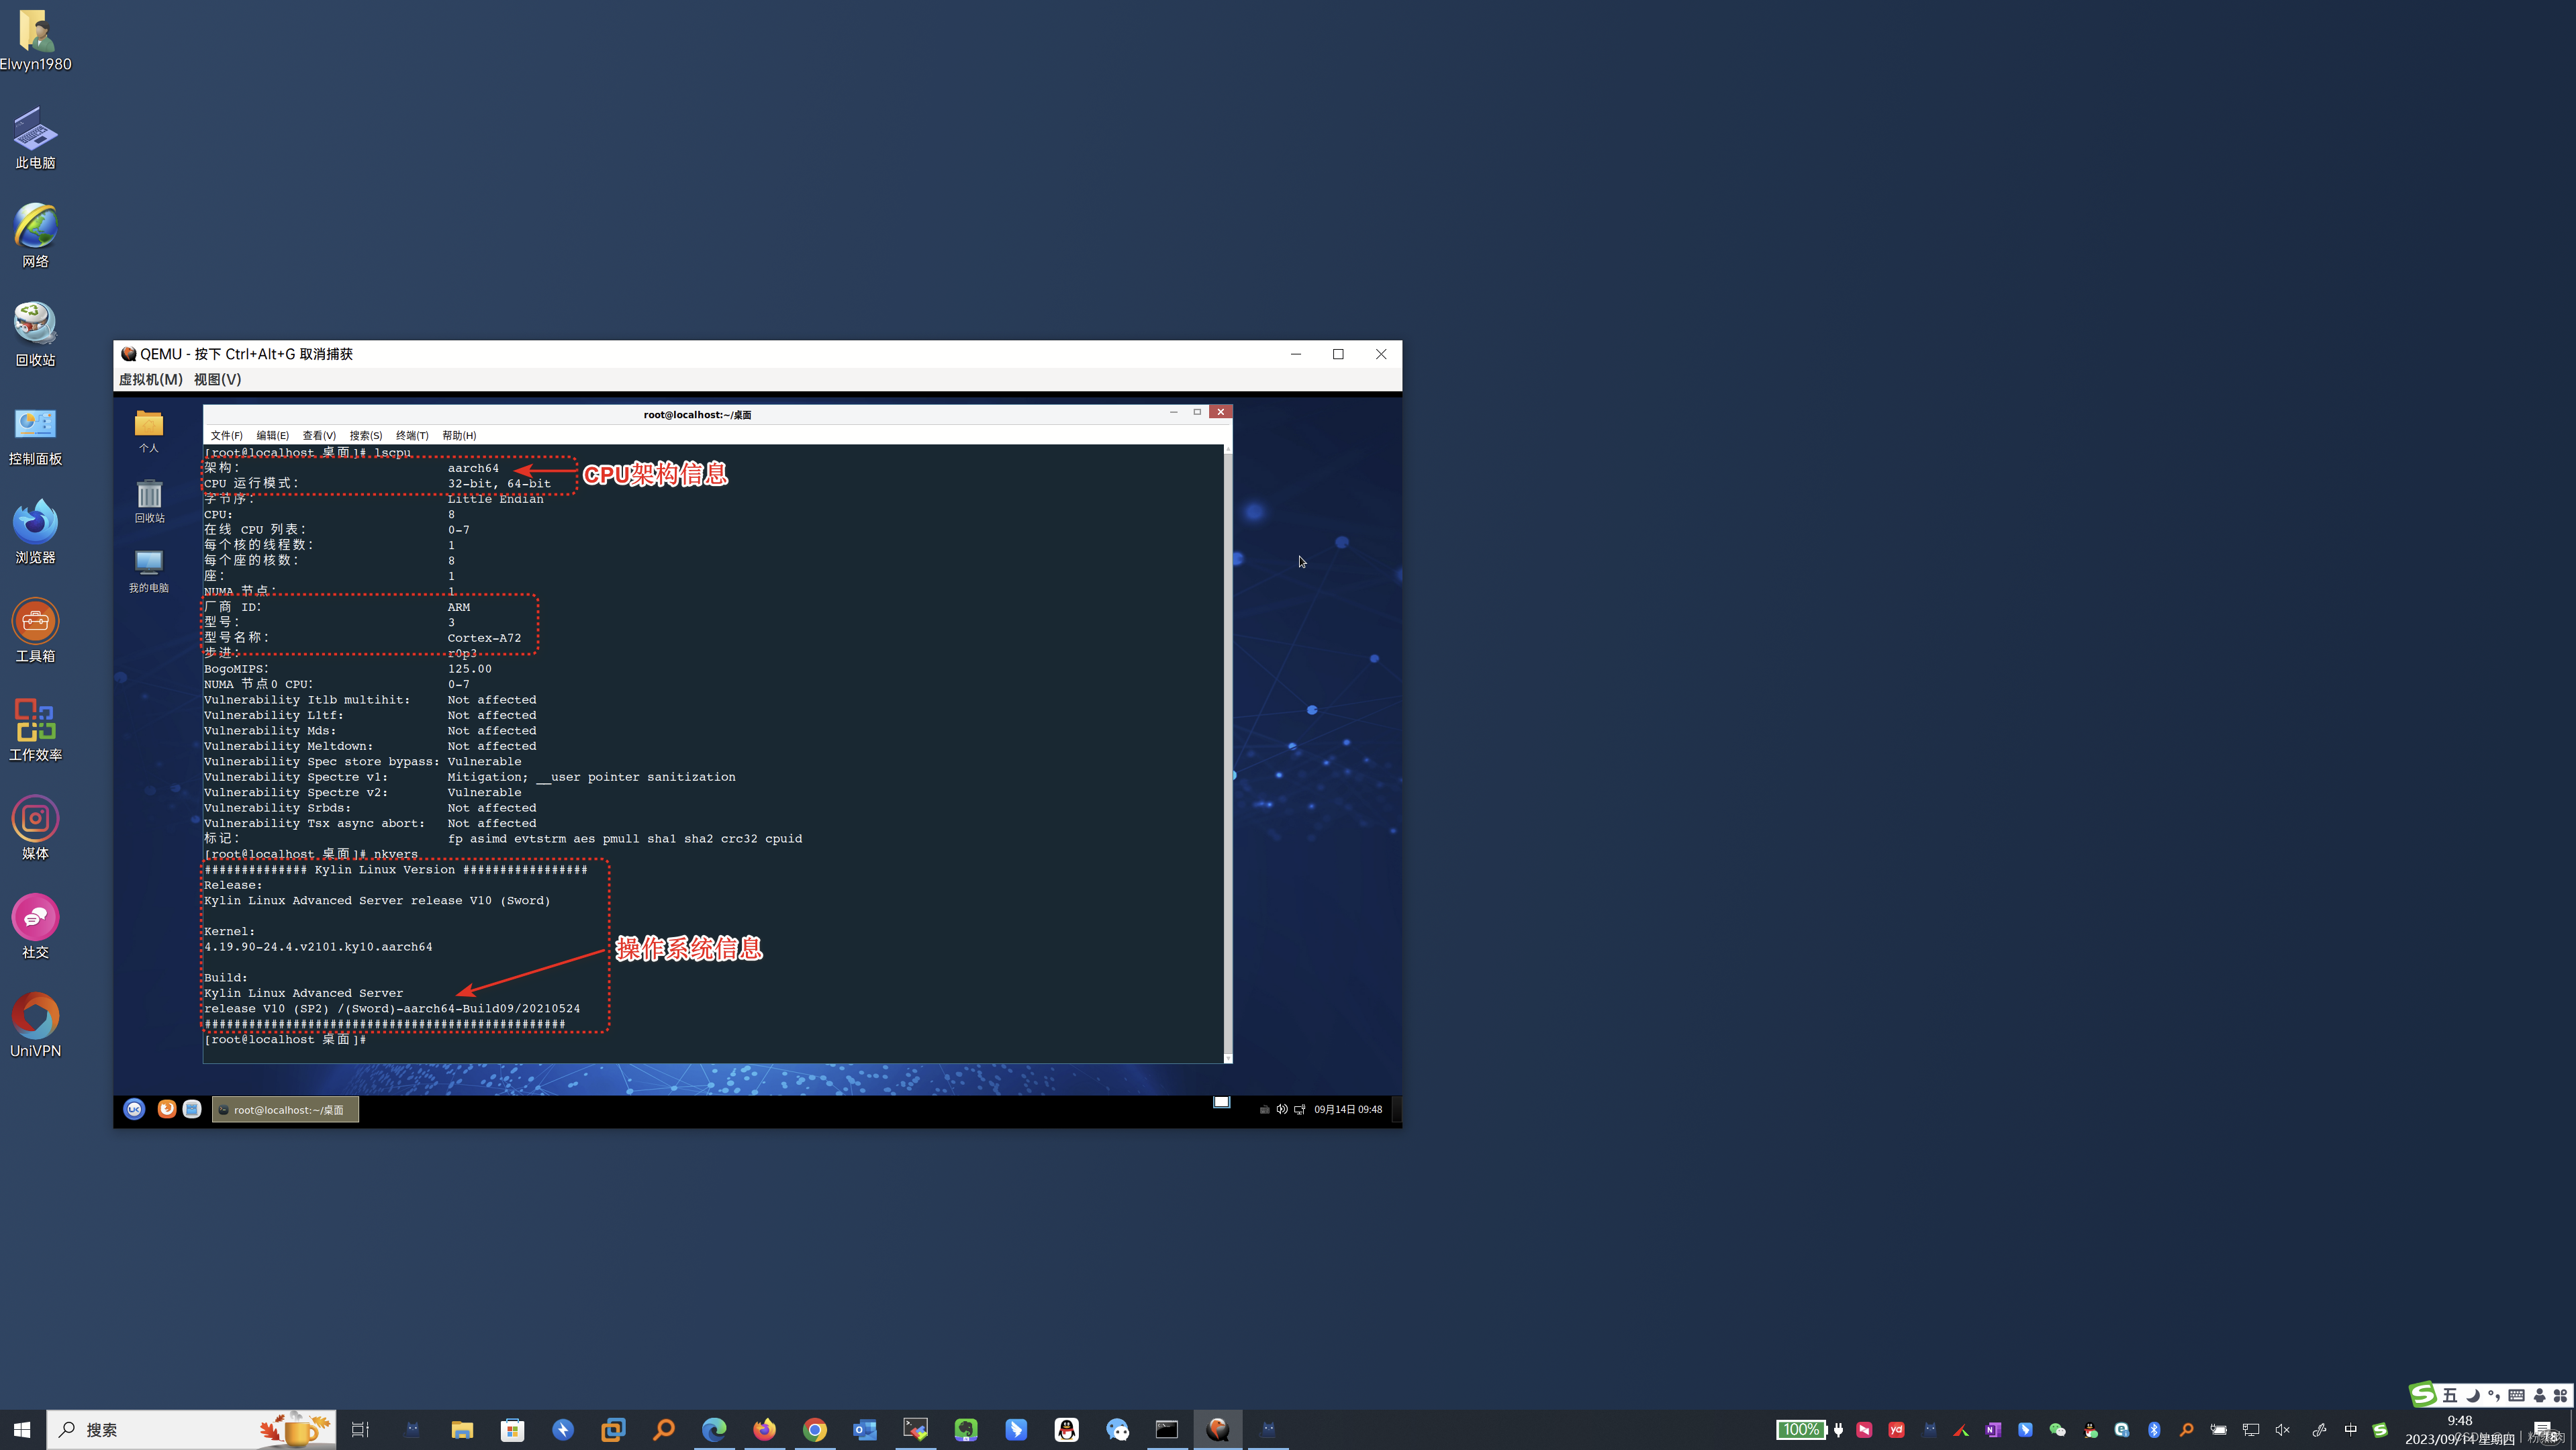Click the Windows 搜索 search box
This screenshot has width=2576, height=1450.
(x=192, y=1430)
